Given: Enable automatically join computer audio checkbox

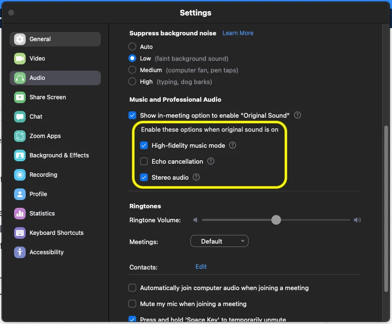Looking at the screenshot, I should click(132, 288).
